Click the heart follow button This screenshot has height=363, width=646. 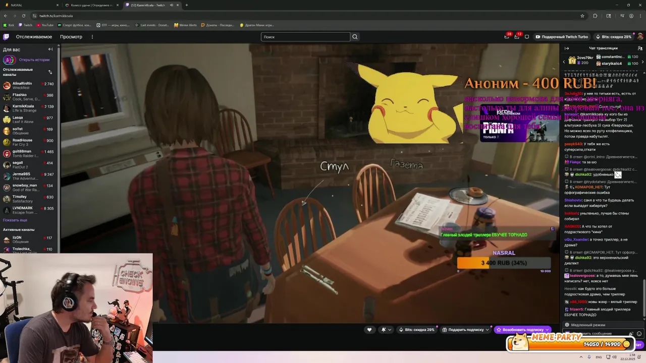pyautogui.click(x=369, y=330)
